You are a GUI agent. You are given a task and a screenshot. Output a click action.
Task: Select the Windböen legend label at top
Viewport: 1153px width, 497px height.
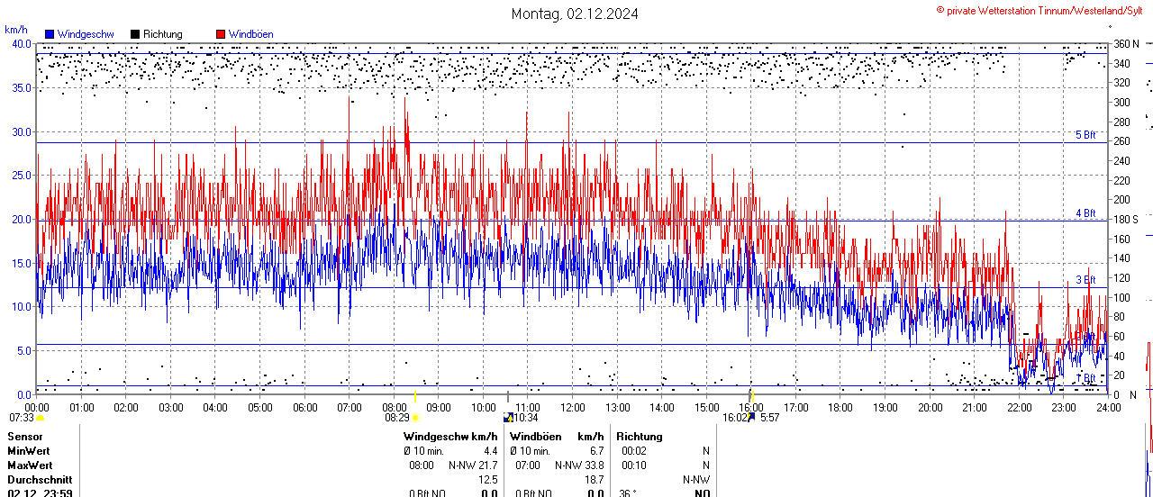click(x=250, y=34)
